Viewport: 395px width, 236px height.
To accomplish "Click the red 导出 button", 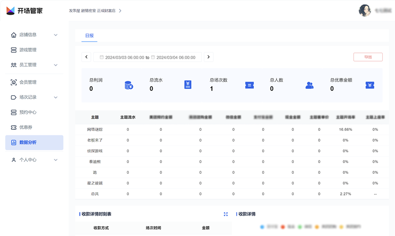I will tap(368, 57).
